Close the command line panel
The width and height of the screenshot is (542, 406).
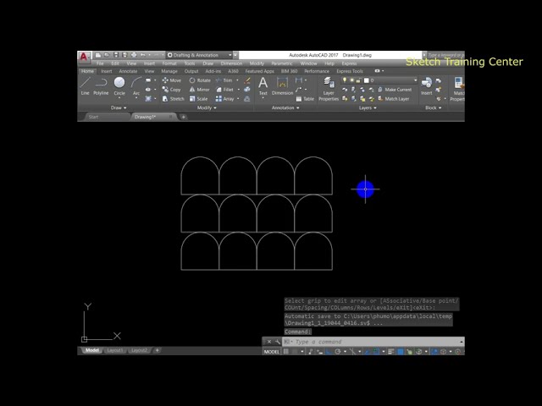coord(269,342)
